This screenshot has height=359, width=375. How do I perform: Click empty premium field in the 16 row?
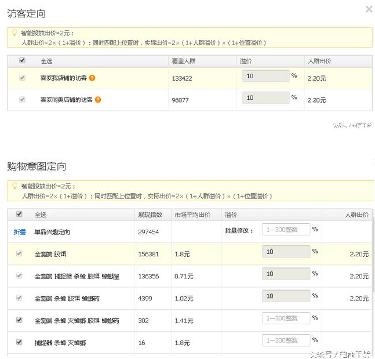tap(286, 340)
